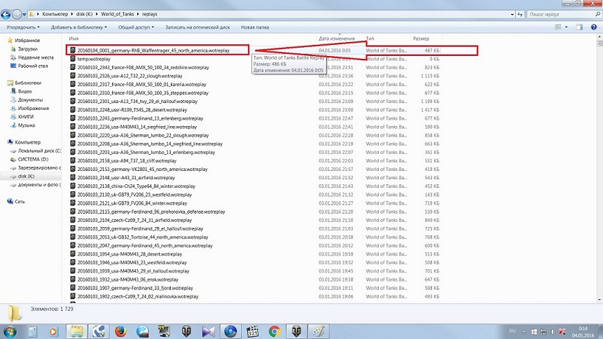Screen dimensions: 603x339
Task: Open Media Player Classic 321 taskbar icon
Action: coord(252,331)
